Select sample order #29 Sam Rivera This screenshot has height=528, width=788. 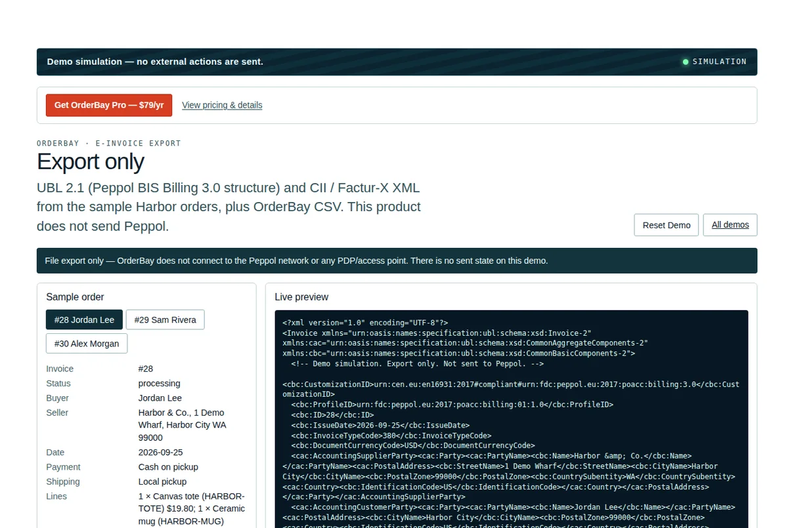pyautogui.click(x=165, y=319)
